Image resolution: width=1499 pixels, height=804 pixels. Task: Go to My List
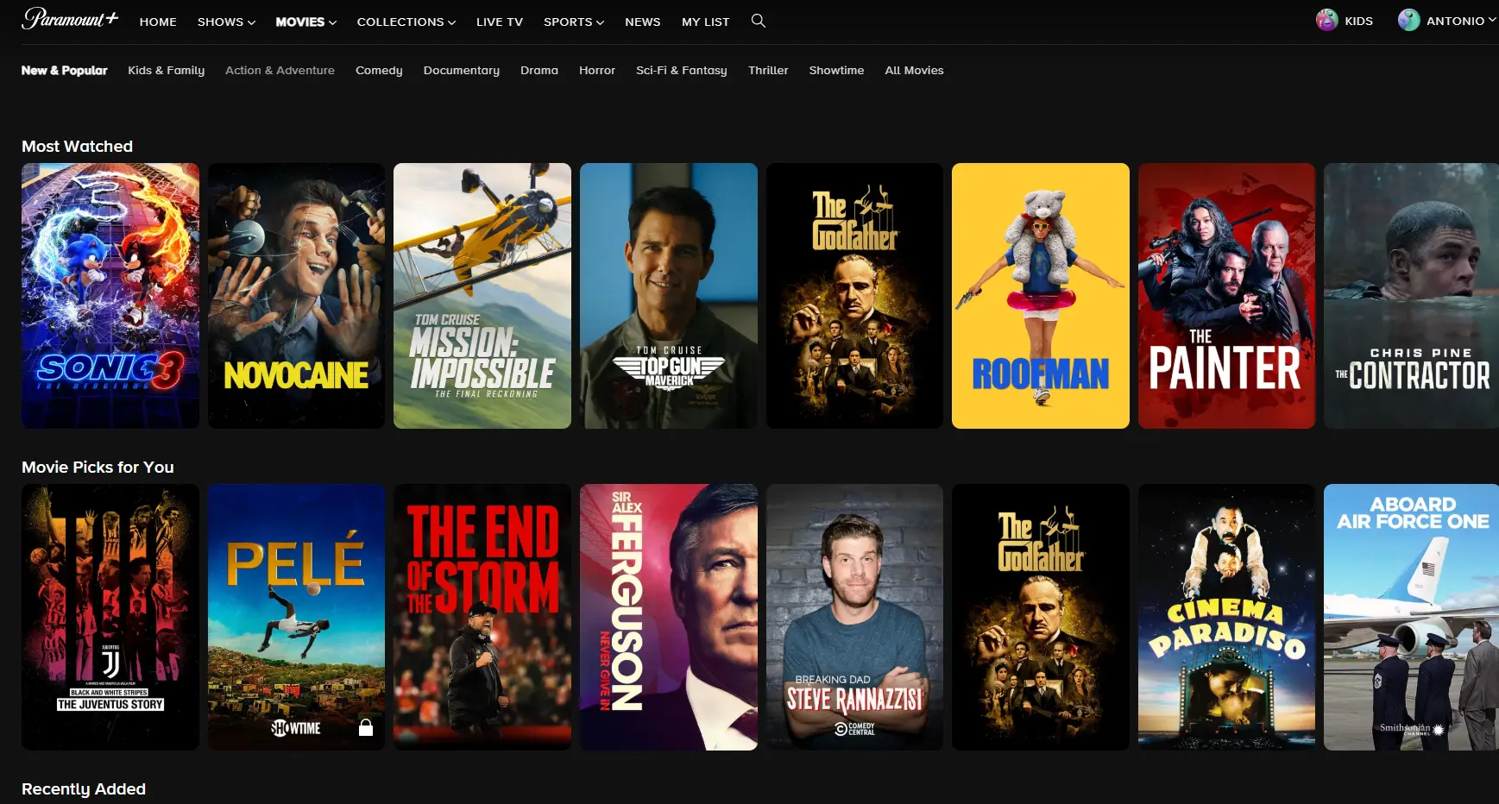point(706,22)
